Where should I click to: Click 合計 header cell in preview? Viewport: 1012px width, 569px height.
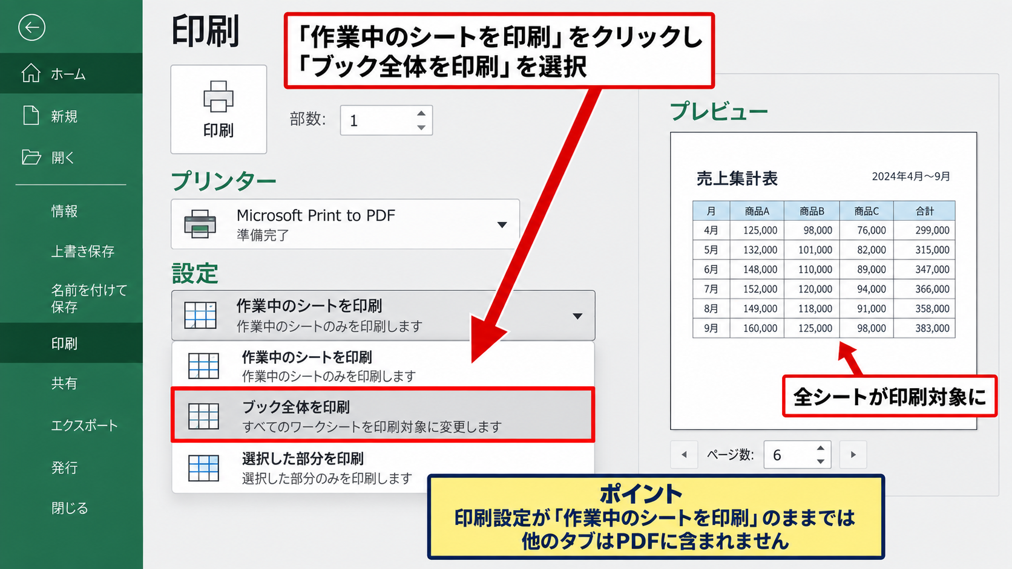(x=925, y=211)
